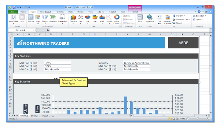Insert Column sparkline
The width and height of the screenshot is (220, 127).
point(128,19)
